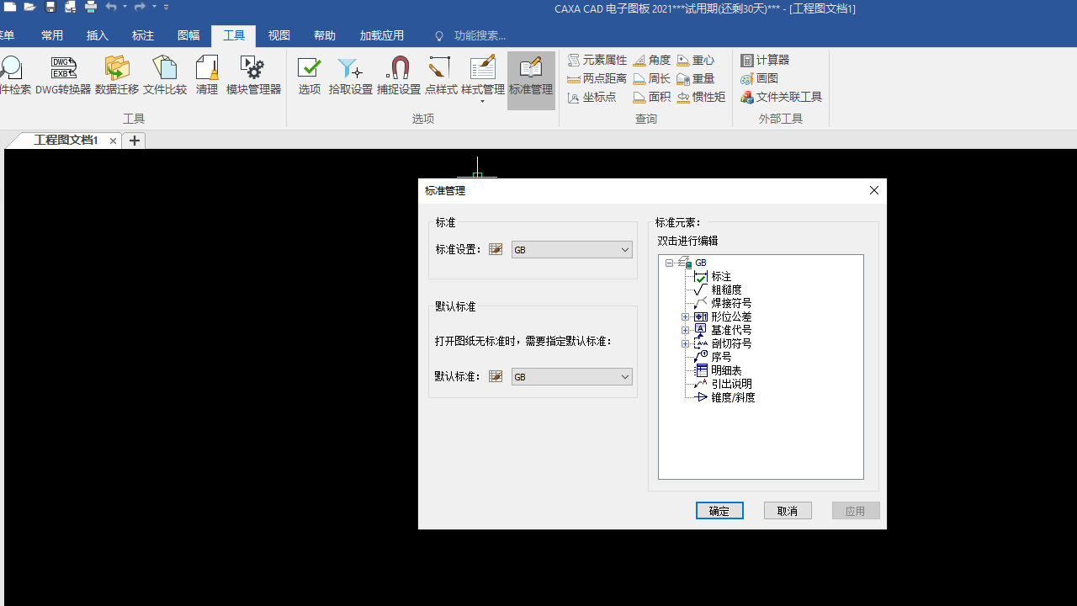Launch the 数据迁移 tool

(x=117, y=76)
